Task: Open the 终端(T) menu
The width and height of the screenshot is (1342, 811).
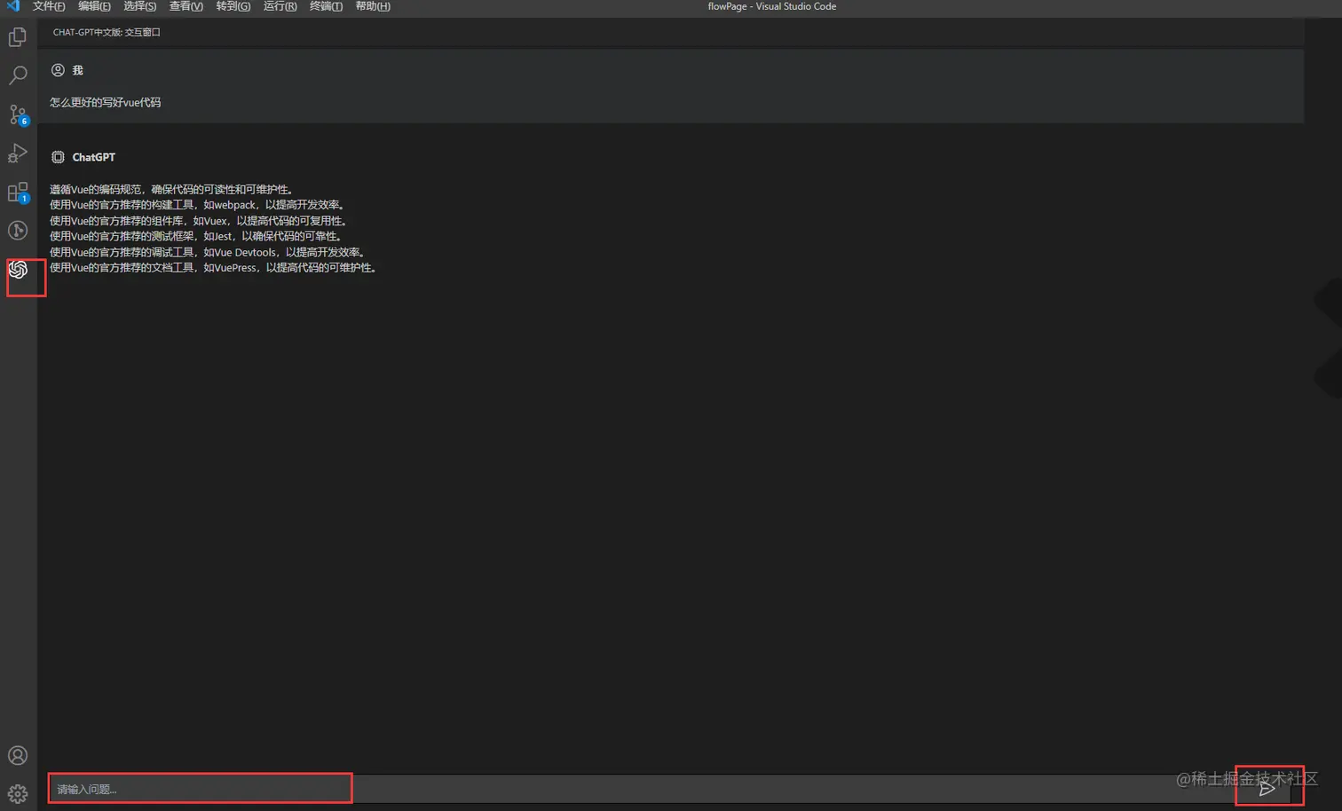Action: click(326, 6)
